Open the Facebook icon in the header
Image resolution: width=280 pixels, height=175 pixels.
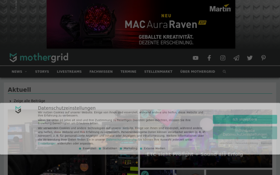point(209,58)
